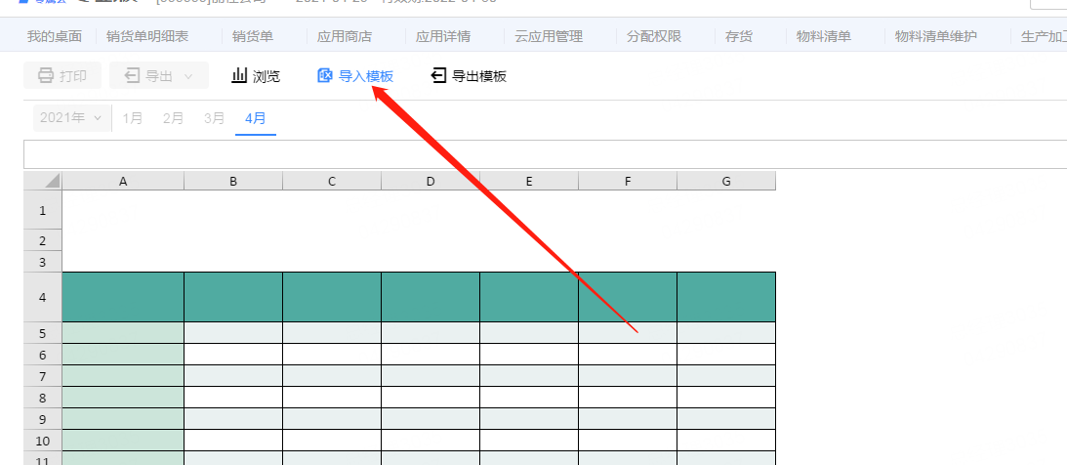The image size is (1067, 465).
Task: Switch to 应用商店 tab
Action: 345,36
